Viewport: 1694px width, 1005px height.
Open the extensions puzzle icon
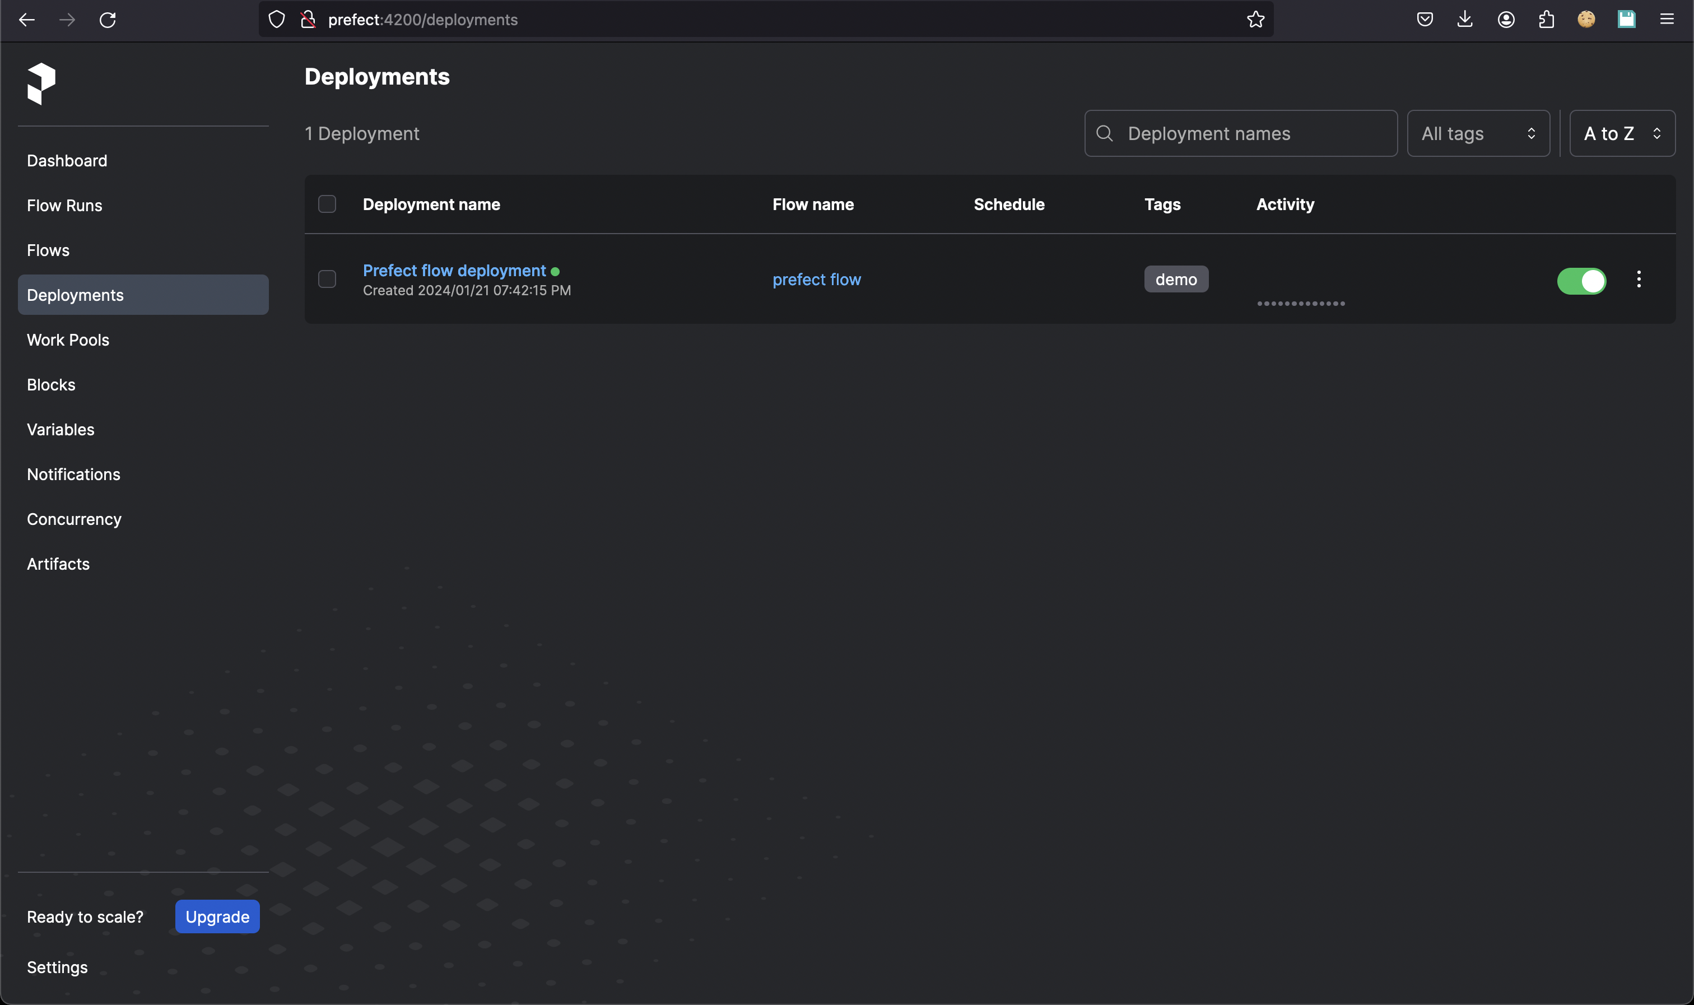[1546, 20]
